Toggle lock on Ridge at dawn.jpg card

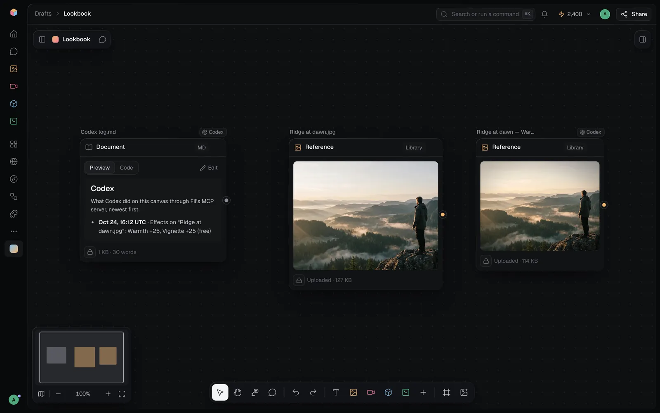coord(299,280)
